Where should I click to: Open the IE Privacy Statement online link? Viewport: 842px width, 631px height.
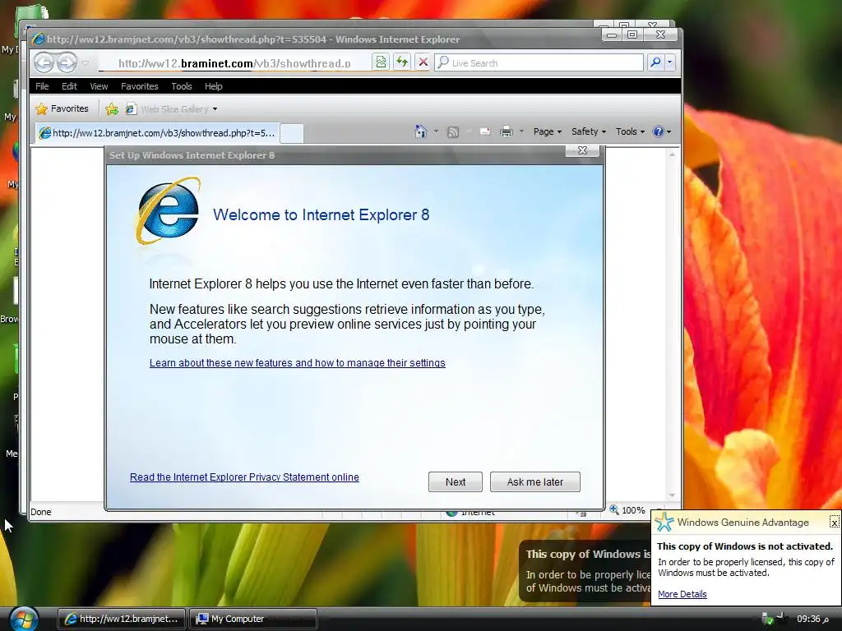pos(244,477)
